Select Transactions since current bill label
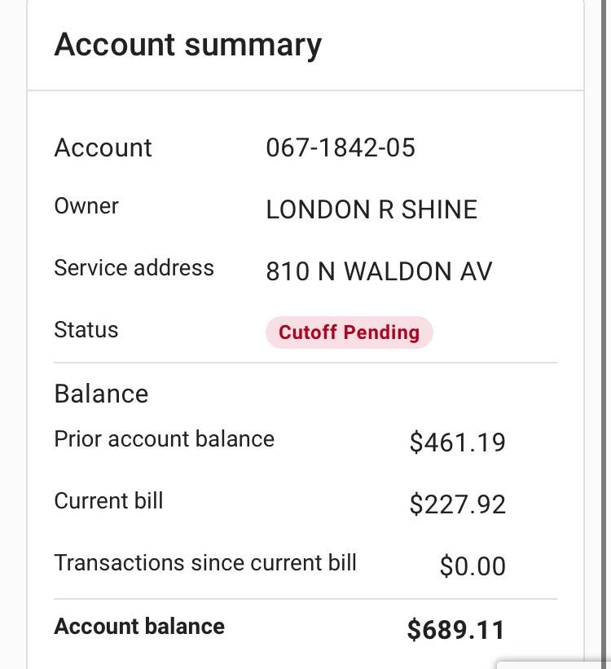The width and height of the screenshot is (611, 669). [205, 562]
